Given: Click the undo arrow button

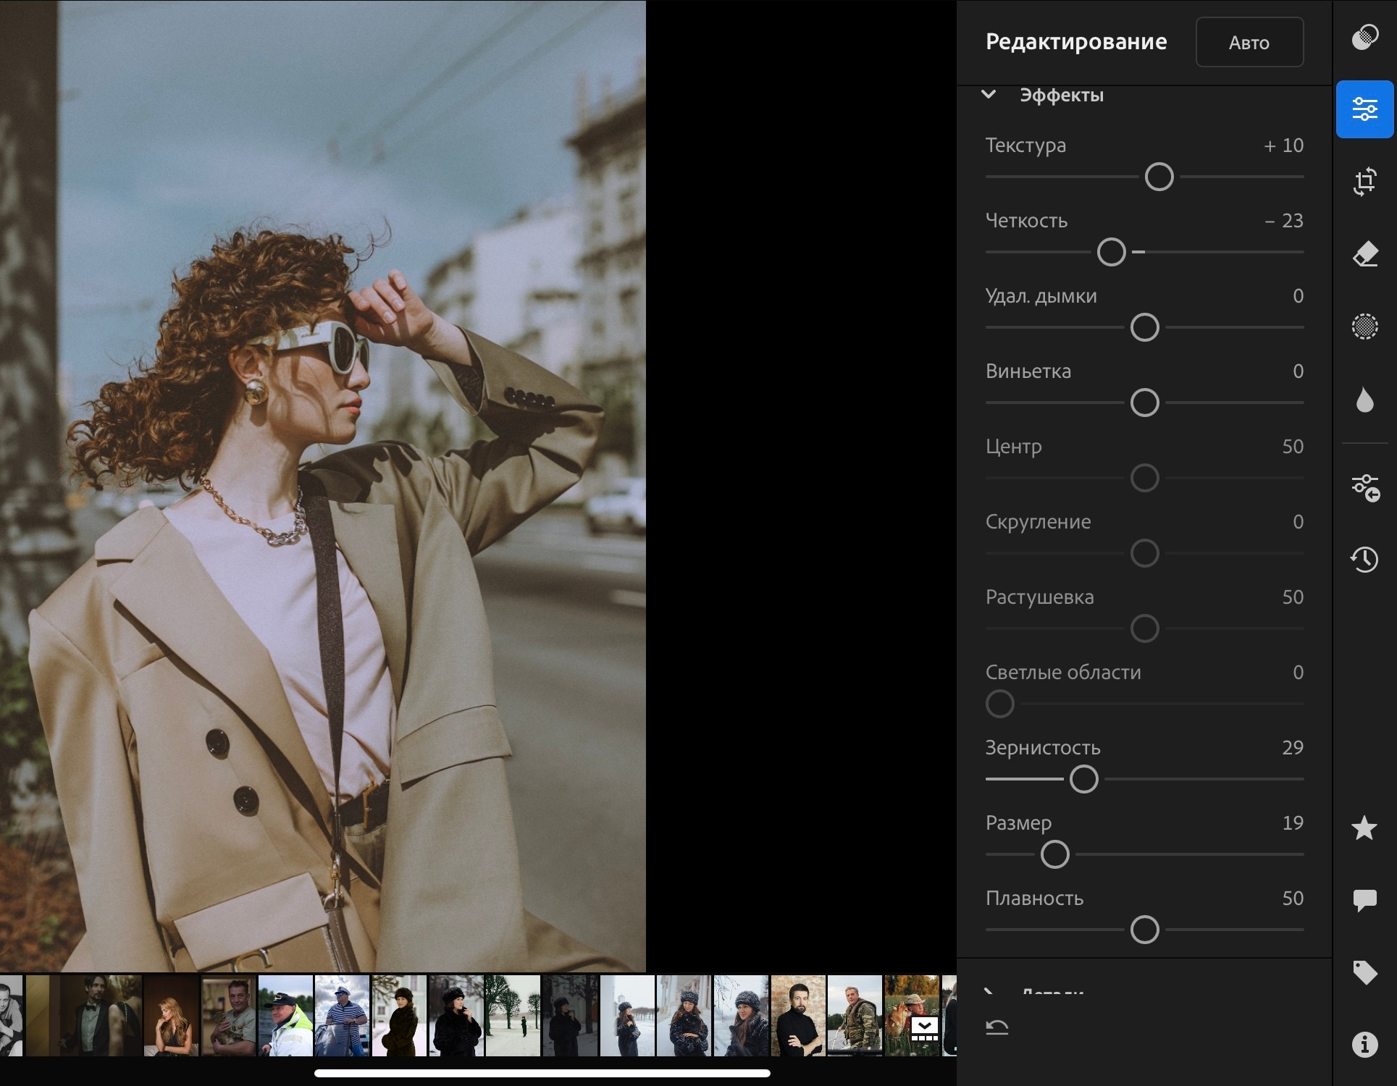Looking at the screenshot, I should point(997,1027).
